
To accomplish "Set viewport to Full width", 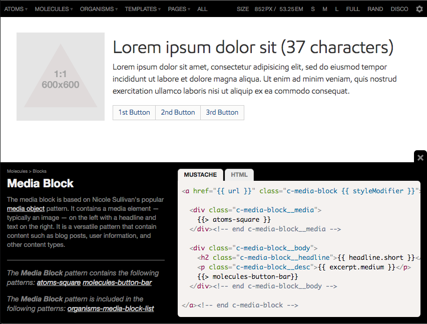I will coord(353,9).
